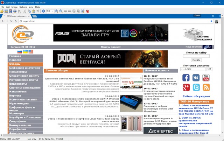Screen dimensions: 224x141
Task: Click the Cut scissors icon
Action: click(x=25, y=11)
